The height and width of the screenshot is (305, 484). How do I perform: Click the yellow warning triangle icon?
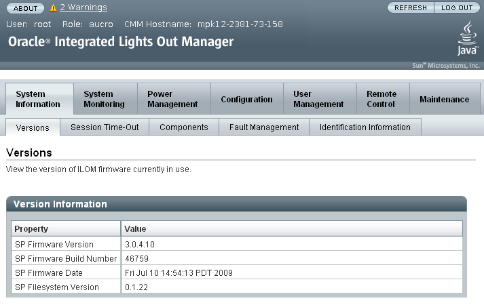click(x=53, y=7)
